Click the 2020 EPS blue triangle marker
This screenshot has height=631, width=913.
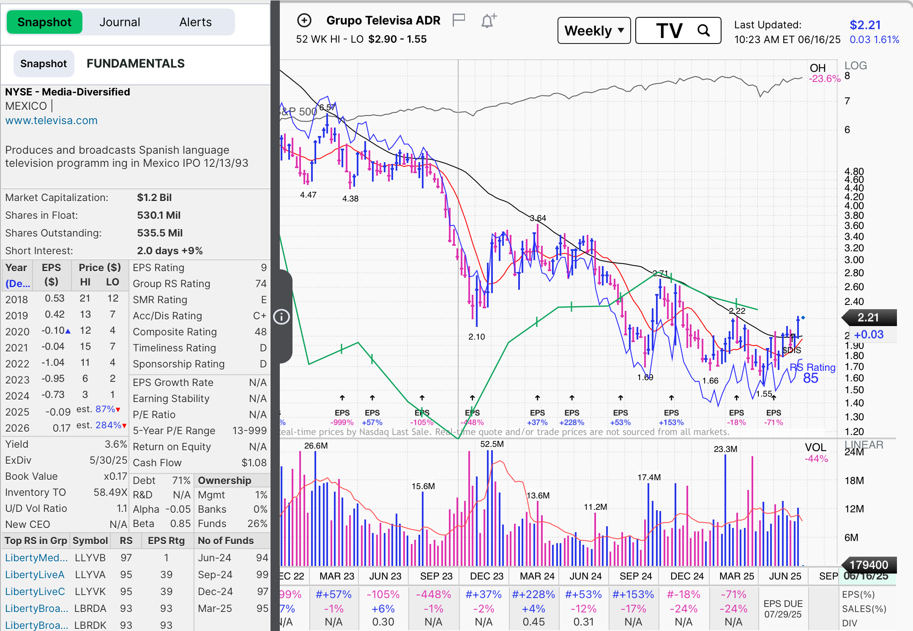click(x=68, y=331)
